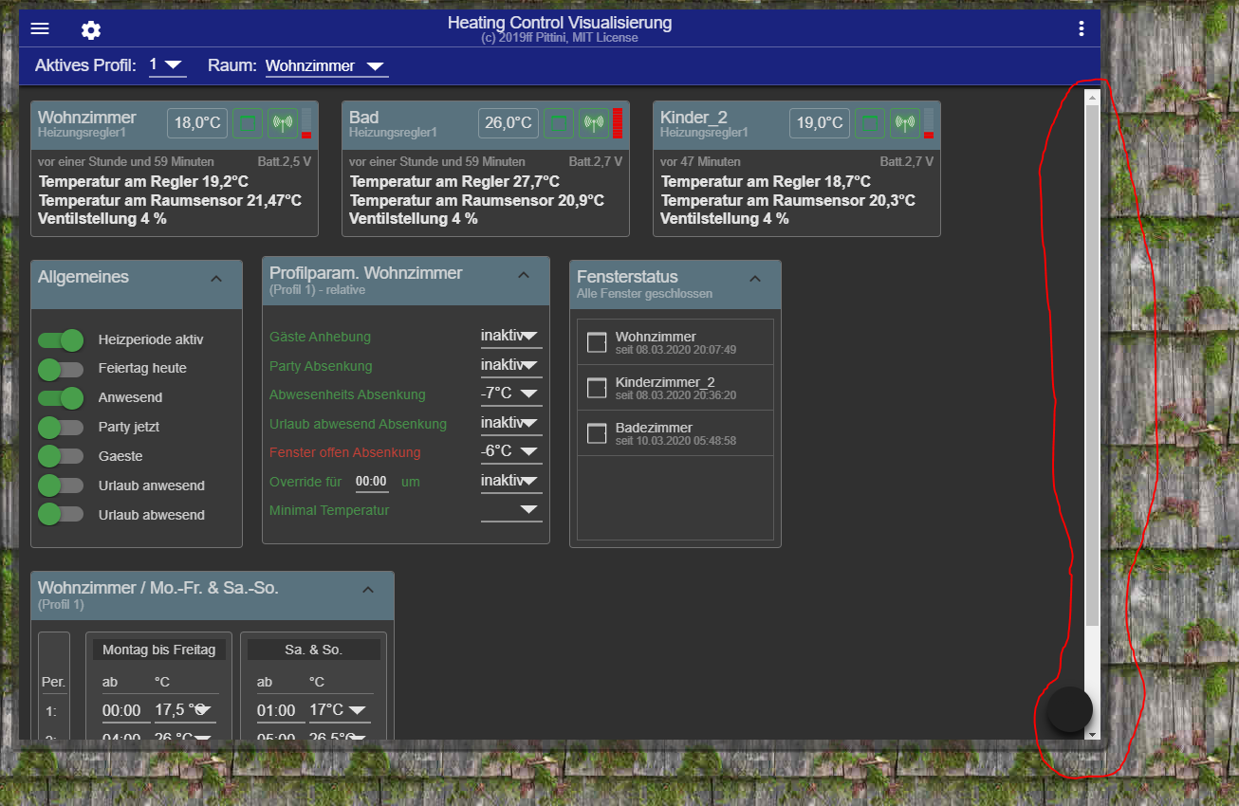Click the Bad radio signal icon

point(593,122)
